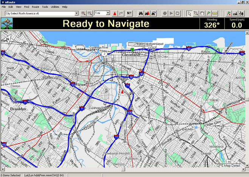This screenshot has width=249, height=177.
Task: Expand the City Select North America map dropdown
Action: tap(77, 14)
